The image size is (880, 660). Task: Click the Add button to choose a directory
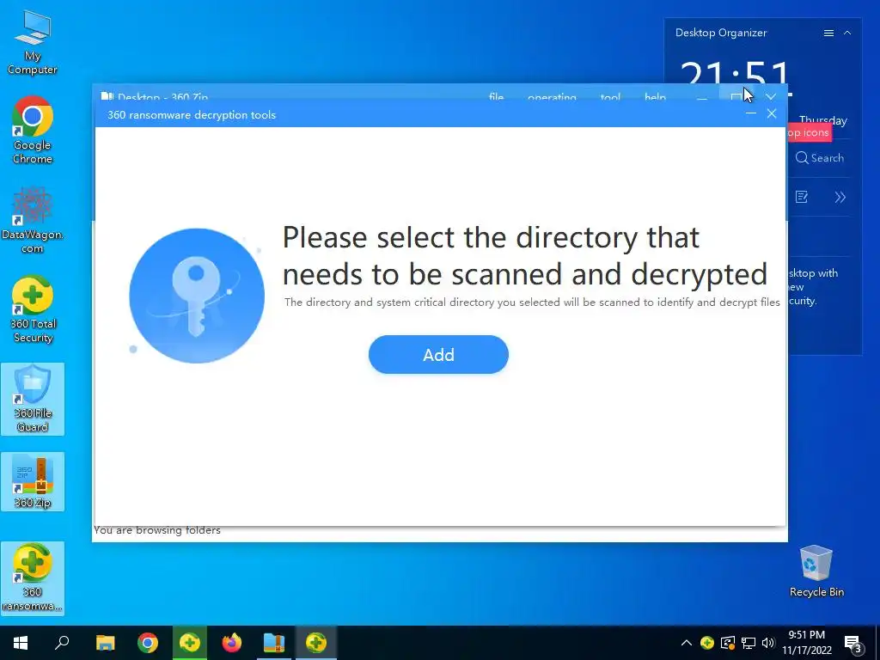click(x=438, y=355)
